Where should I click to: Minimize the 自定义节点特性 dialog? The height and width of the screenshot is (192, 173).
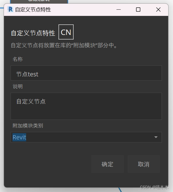point(118,10)
